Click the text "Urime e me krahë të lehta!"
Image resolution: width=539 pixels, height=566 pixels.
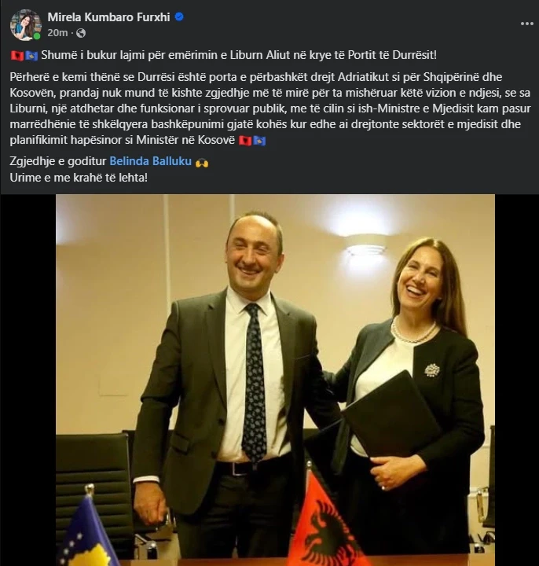click(79, 178)
